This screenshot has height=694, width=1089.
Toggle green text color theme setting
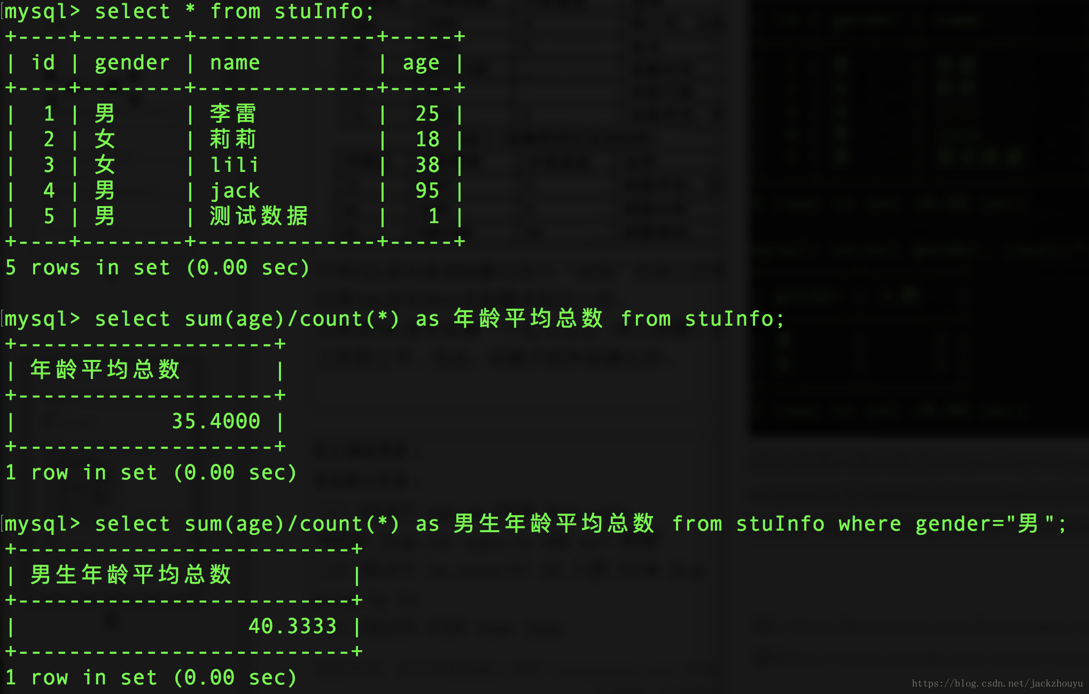[544, 346]
